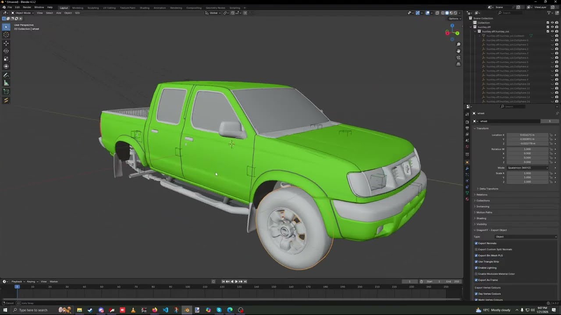561x315 pixels.
Task: Activate the Scale tool
Action: pyautogui.click(x=6, y=59)
